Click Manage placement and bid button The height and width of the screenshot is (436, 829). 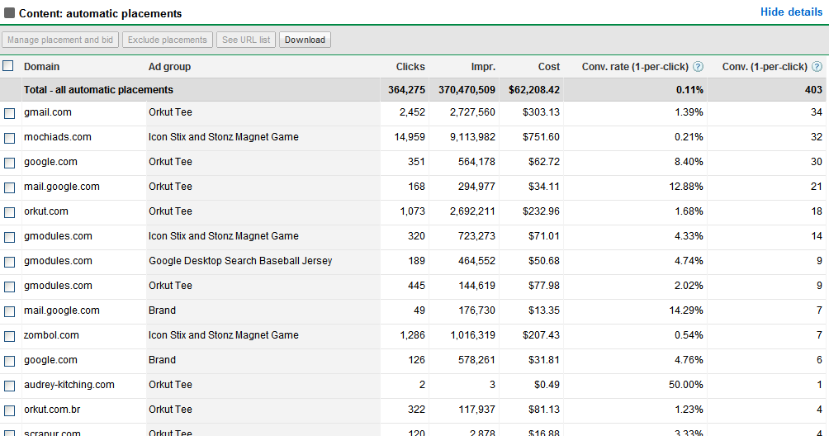[60, 40]
